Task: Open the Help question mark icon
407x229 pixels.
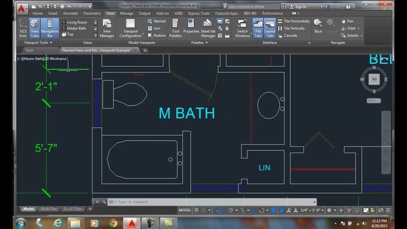Action: tap(348, 7)
